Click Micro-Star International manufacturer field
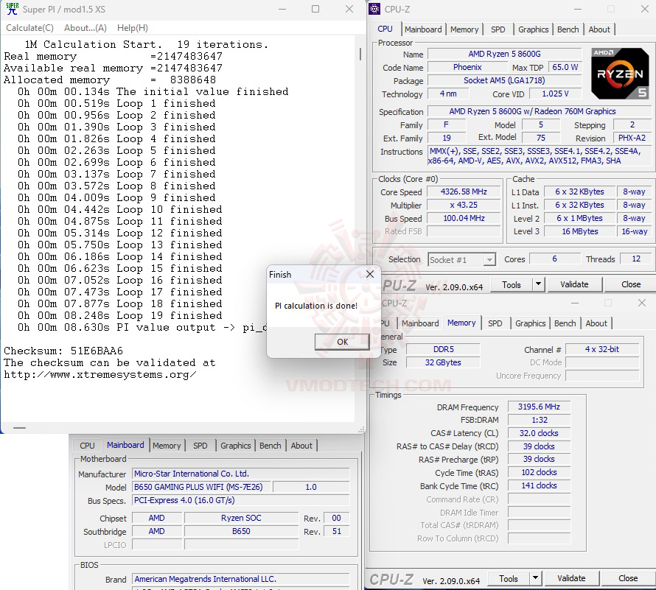This screenshot has height=590, width=656. click(240, 474)
